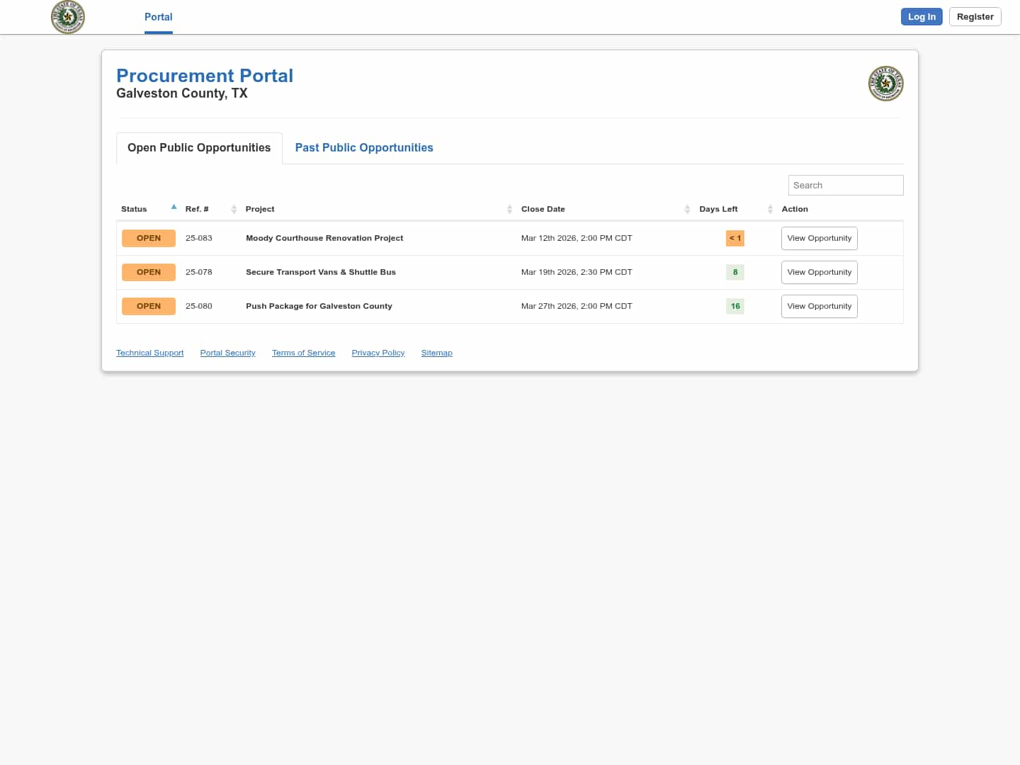Sort by Days Left column arrows
Image resolution: width=1020 pixels, height=765 pixels.
coord(770,209)
